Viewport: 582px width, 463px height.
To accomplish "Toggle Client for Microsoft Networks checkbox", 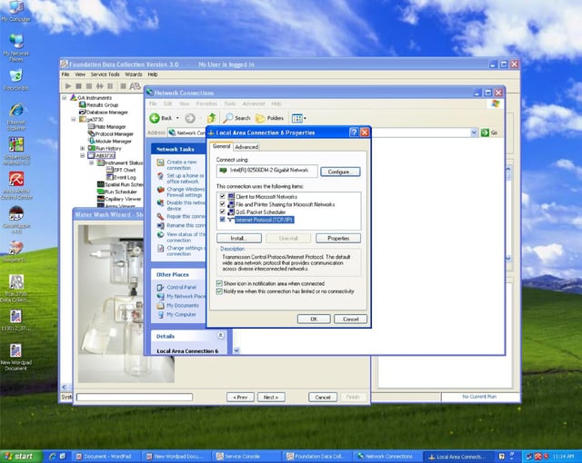I will [222, 196].
